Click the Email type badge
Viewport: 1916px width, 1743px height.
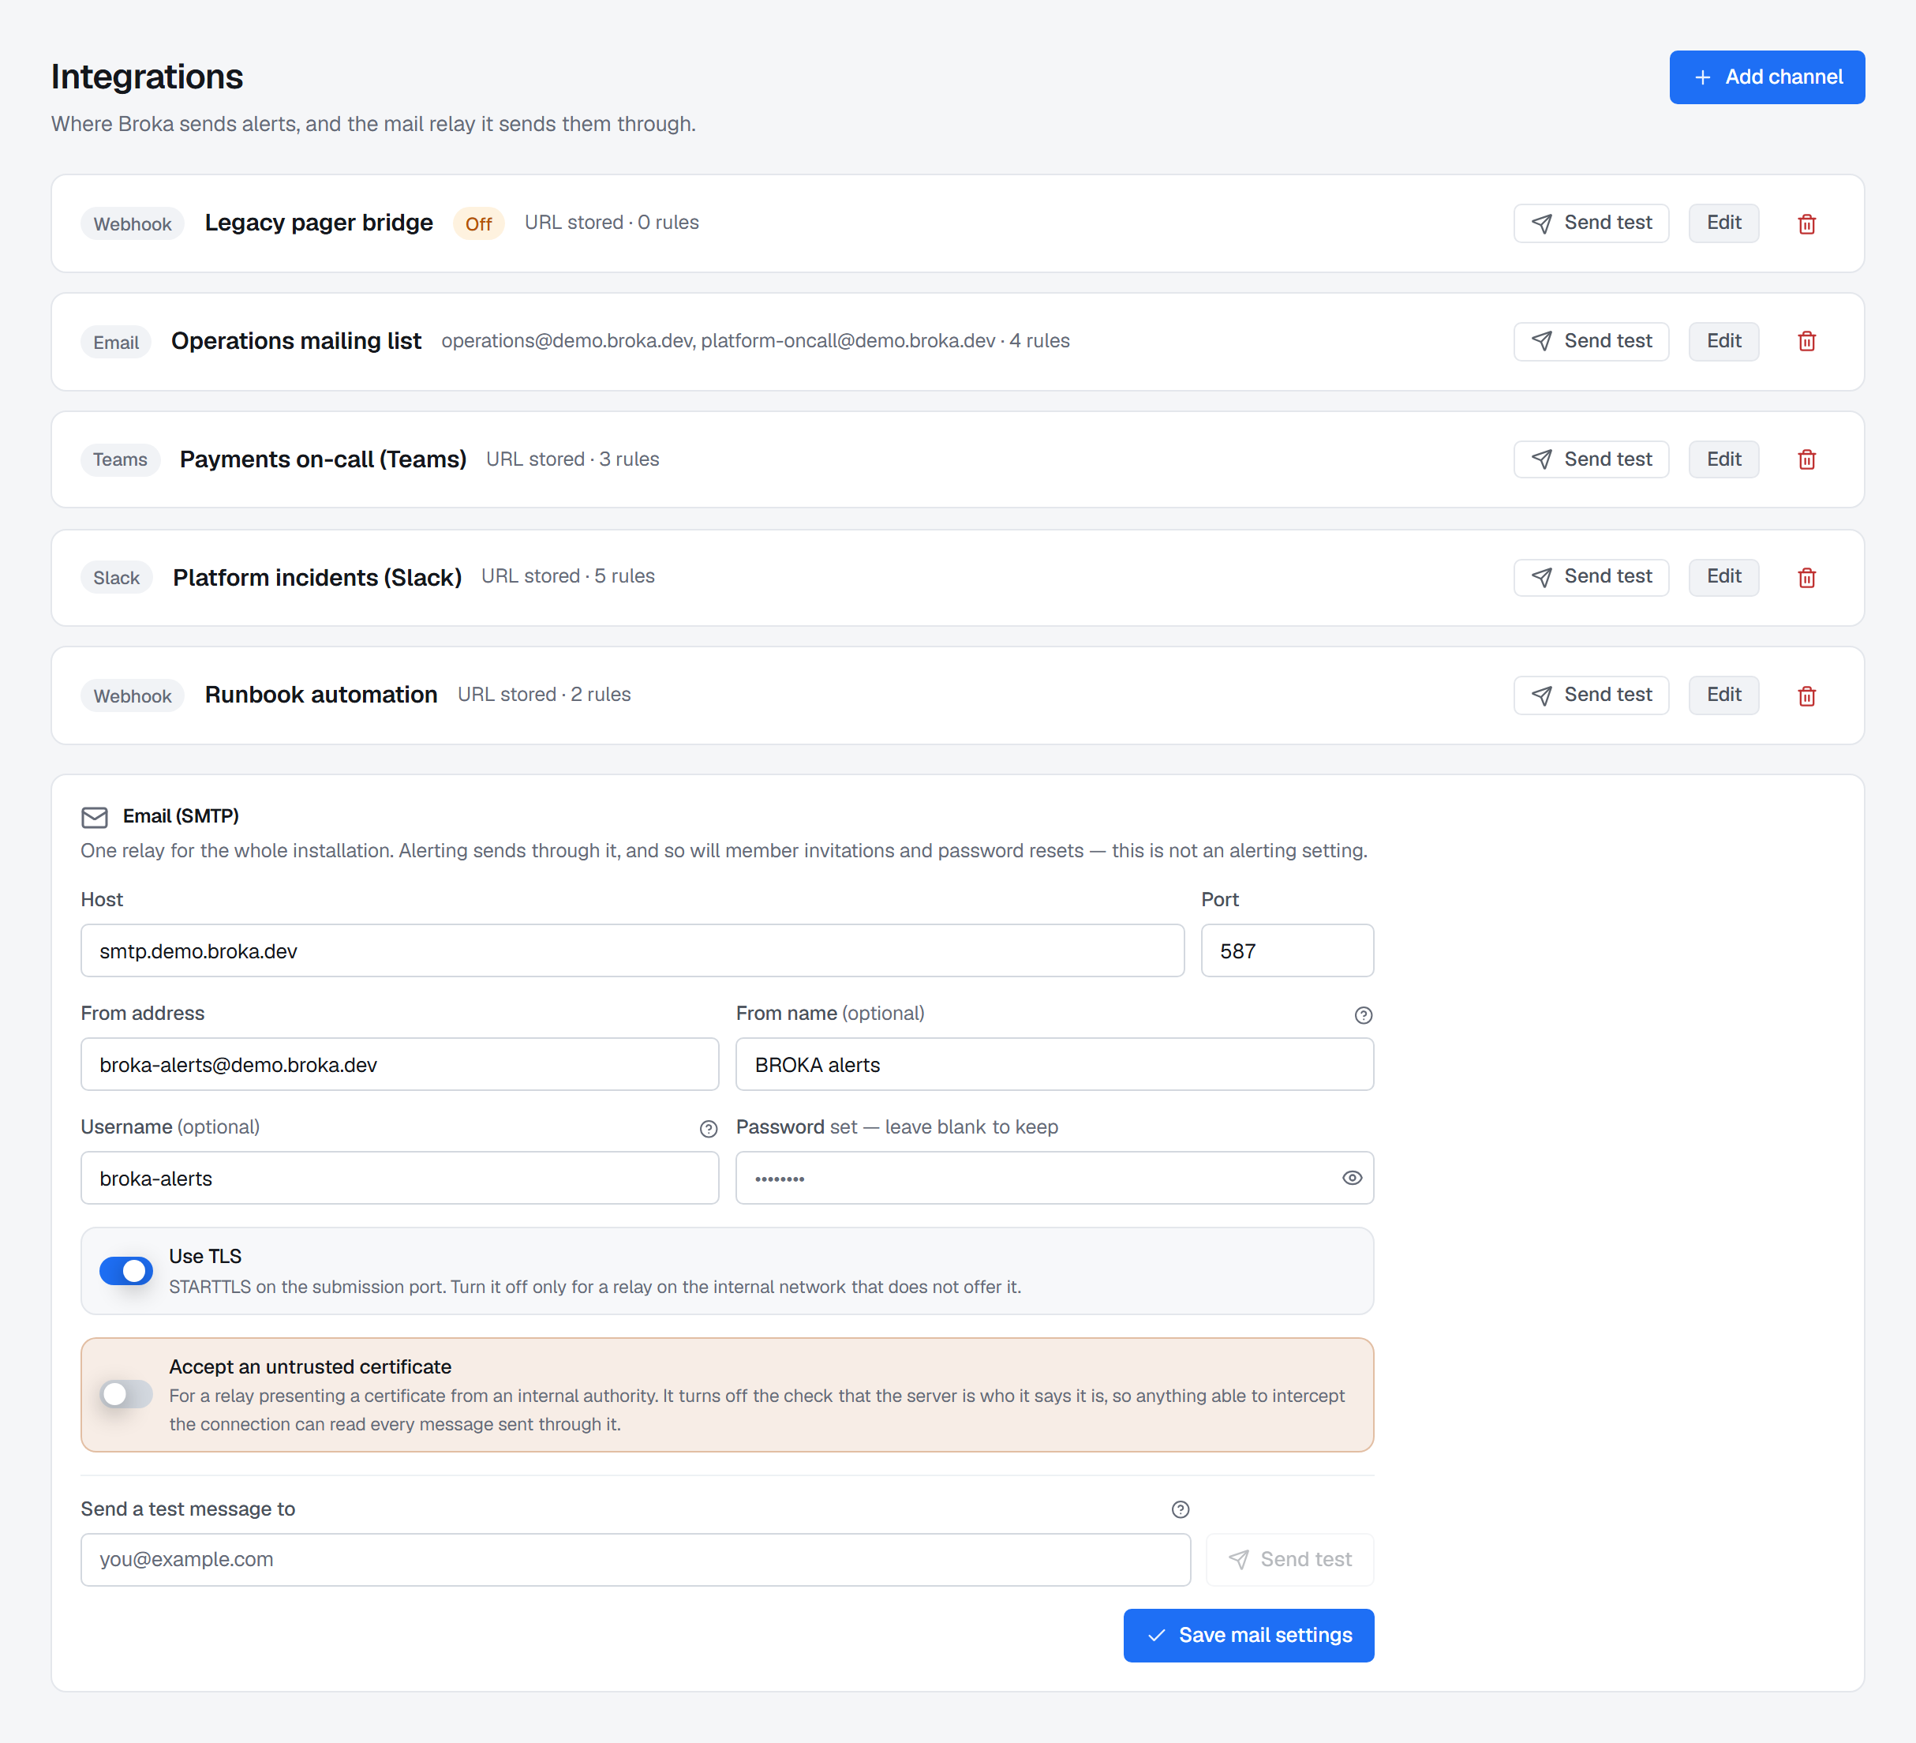click(x=116, y=341)
